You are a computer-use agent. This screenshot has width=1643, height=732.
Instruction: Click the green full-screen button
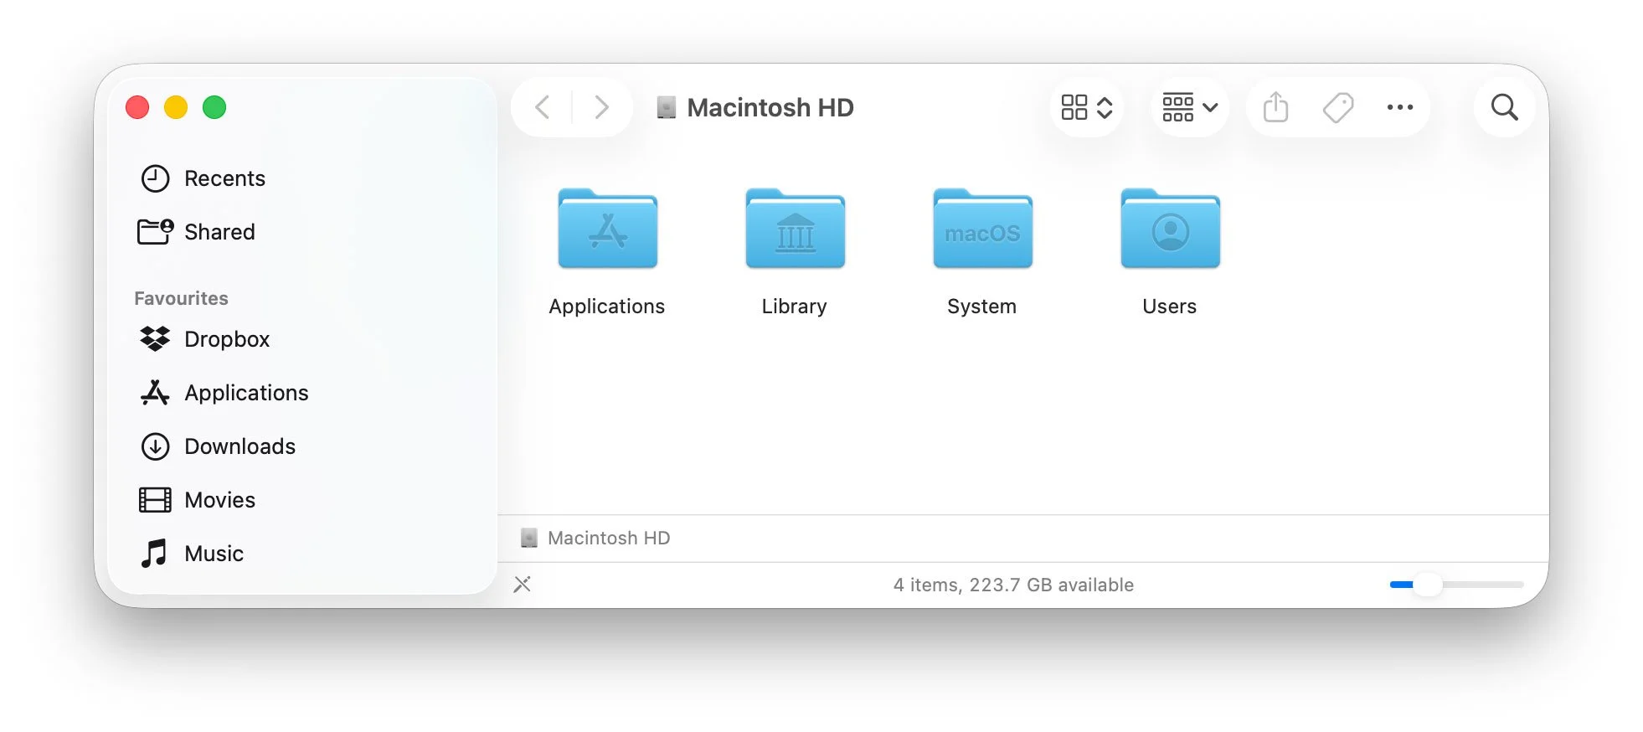tap(214, 107)
